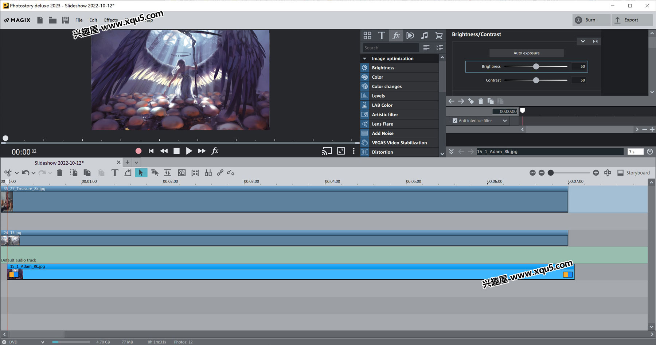Click the link objects chain icon
Viewport: 656px width, 345px height.
[x=220, y=173]
